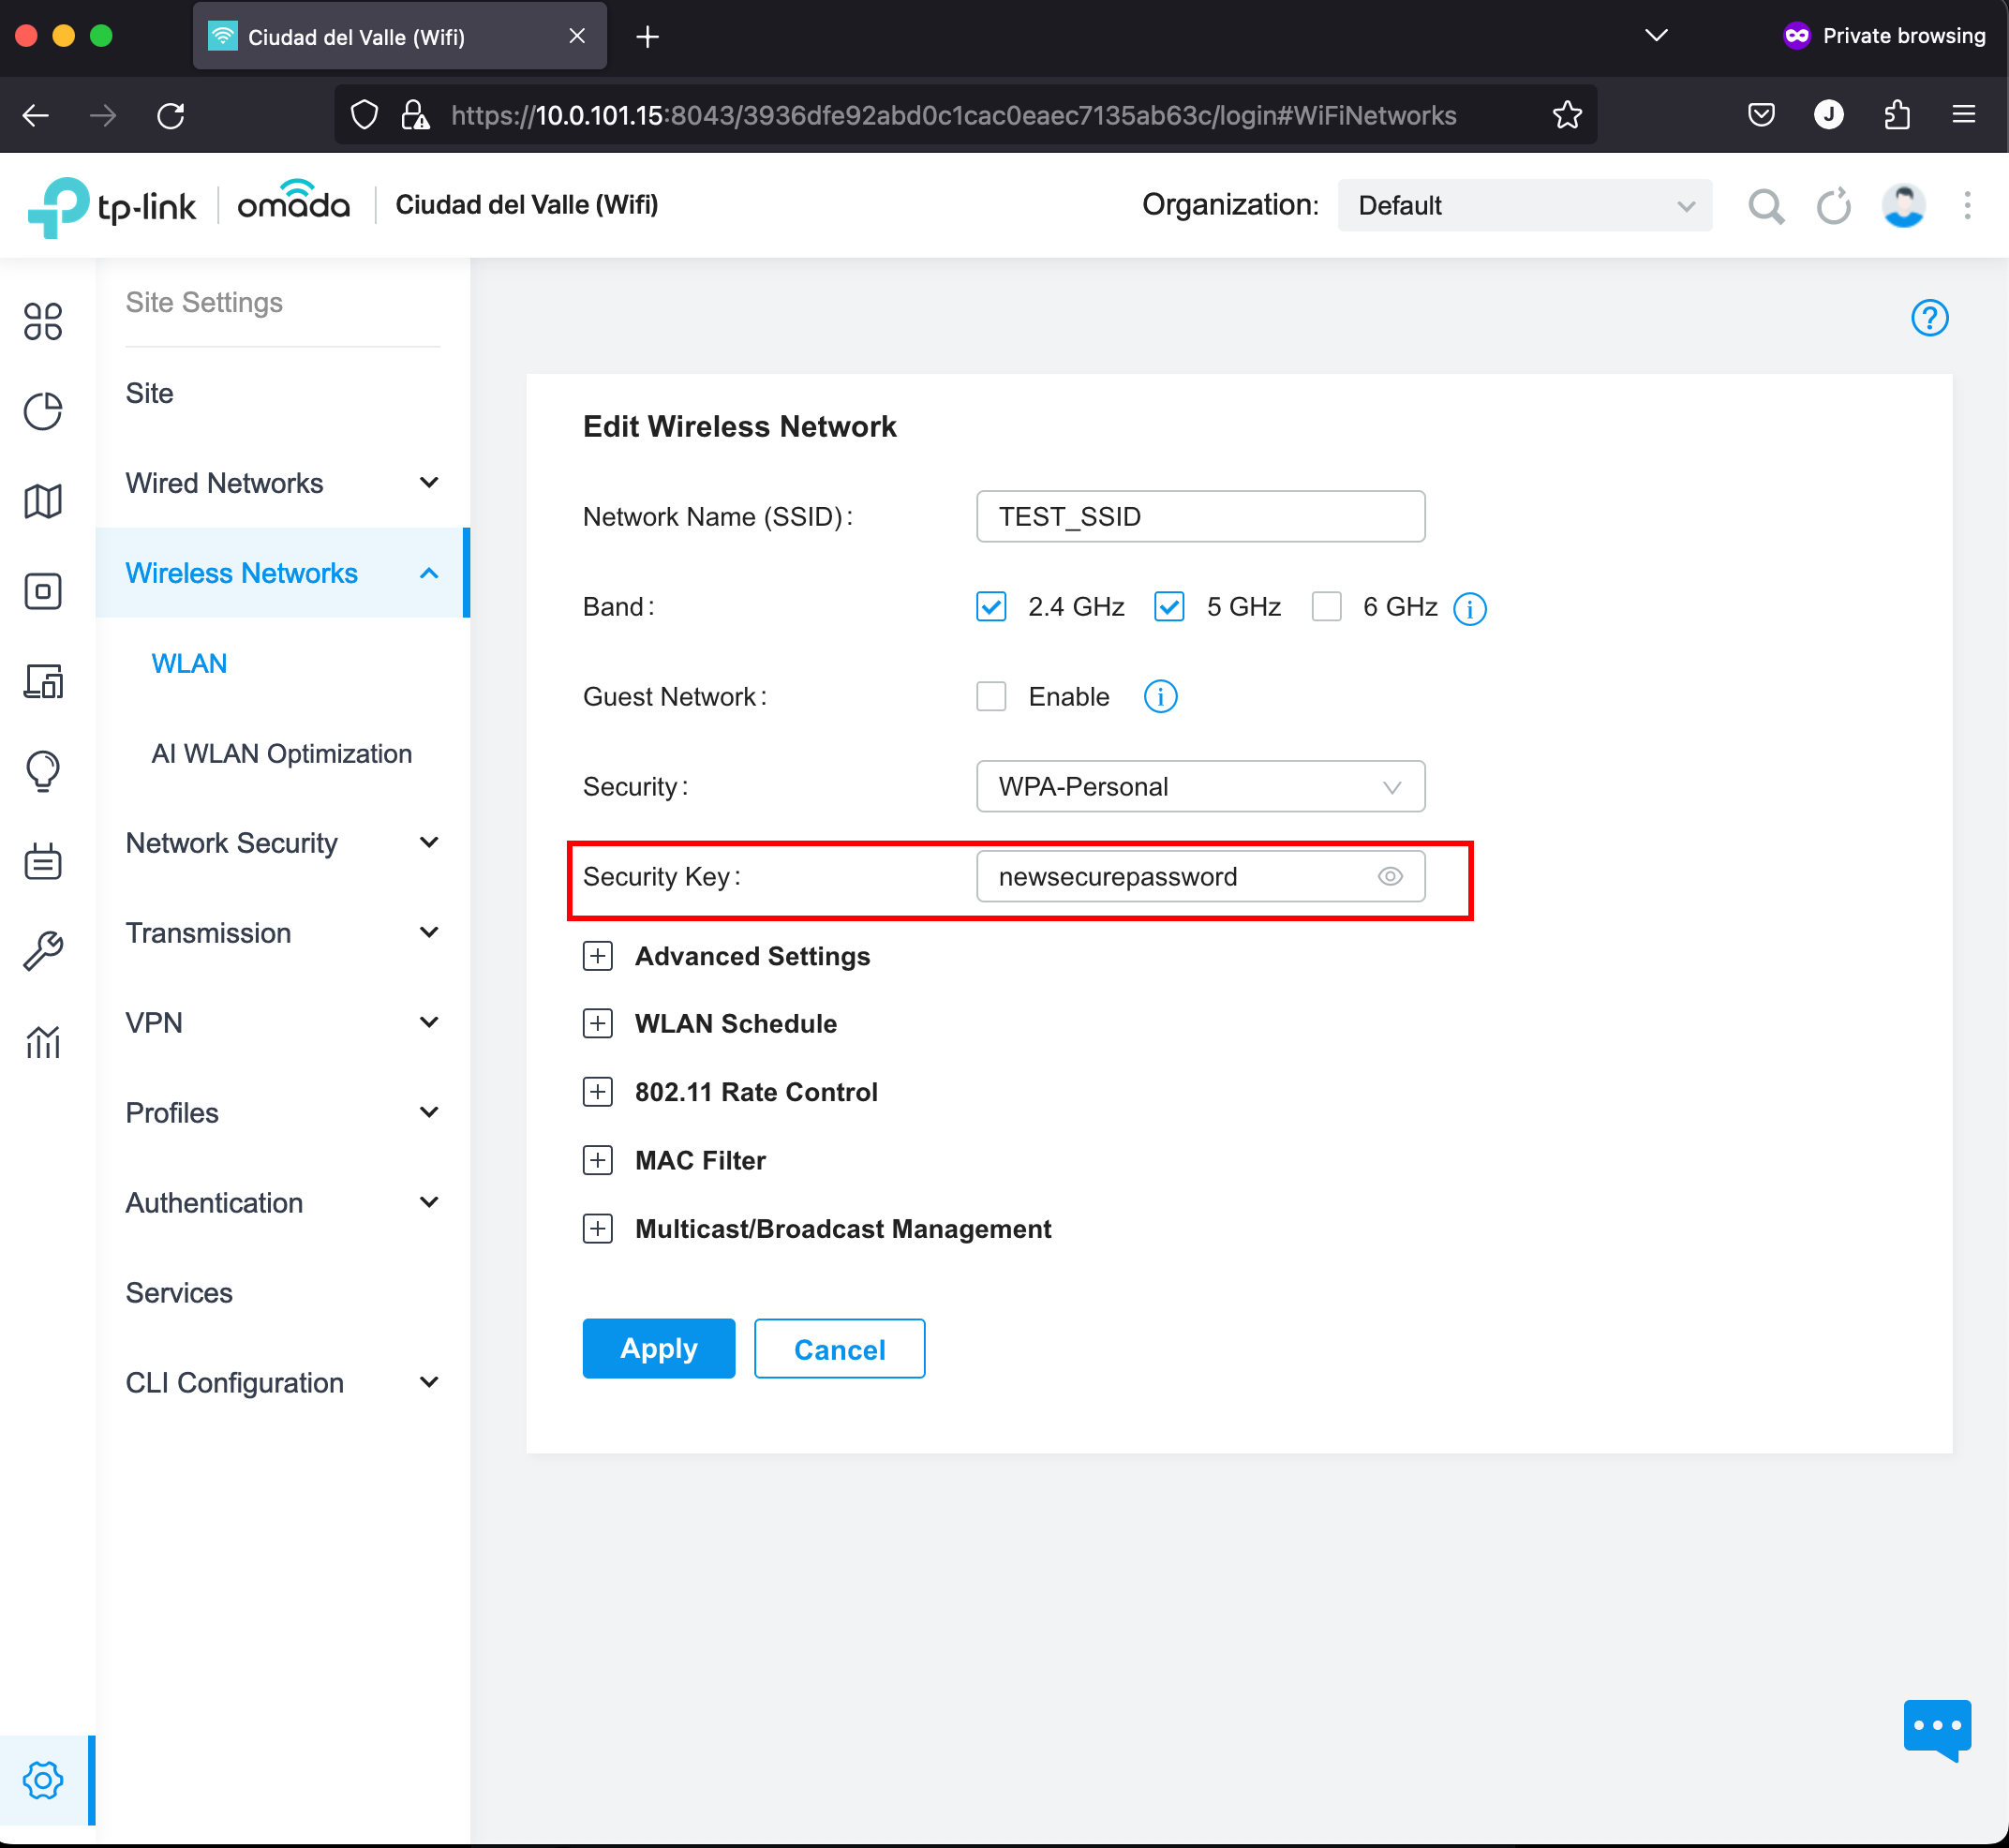The width and height of the screenshot is (2009, 1848).
Task: Click the Apply button
Action: 658,1349
